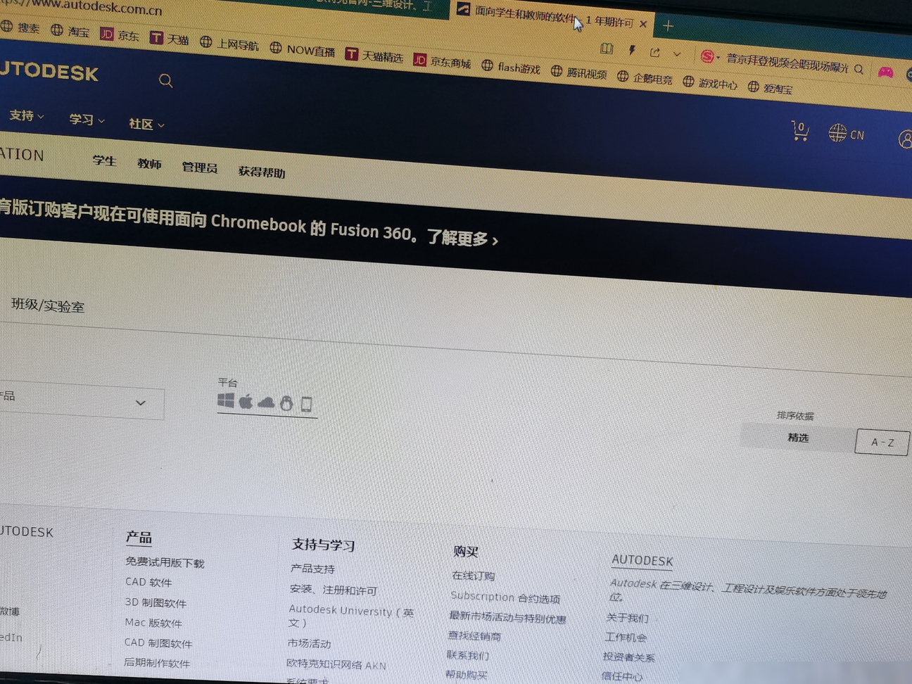
Task: Open the product filter dropdown arrow
Action: click(x=141, y=403)
